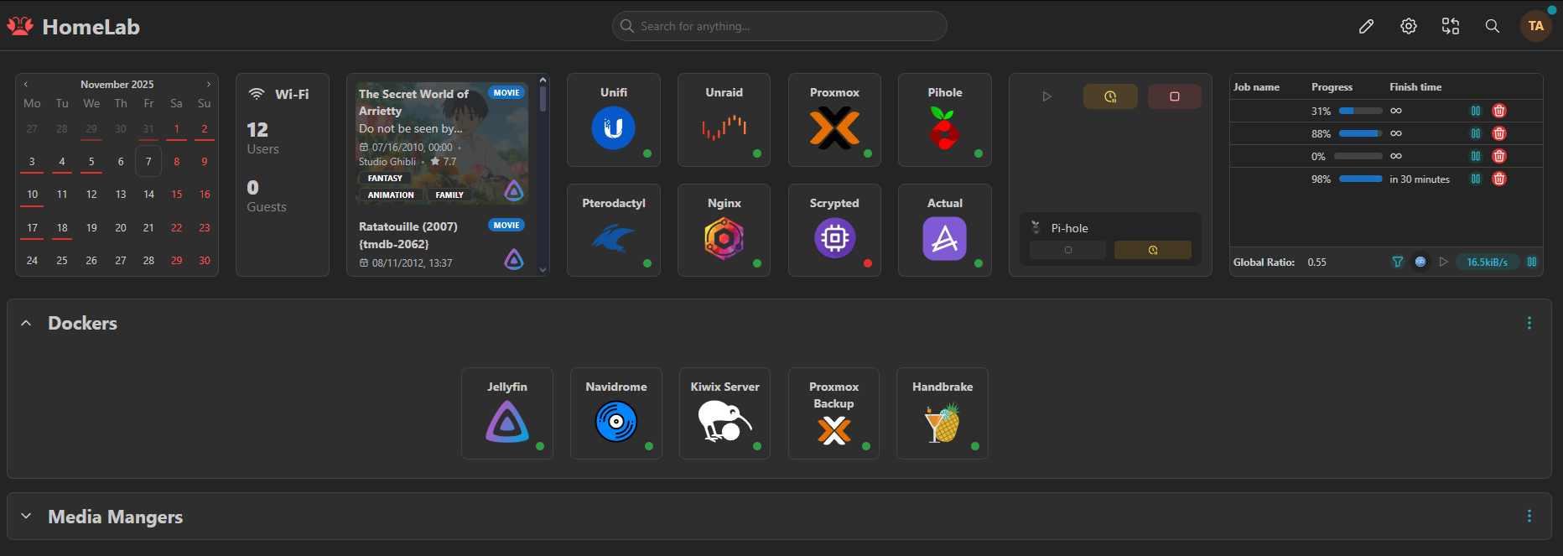The width and height of the screenshot is (1563, 556).
Task: Click the pencil edit board icon
Action: [1366, 26]
